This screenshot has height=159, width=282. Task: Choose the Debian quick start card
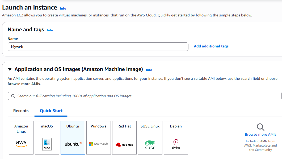(176, 138)
